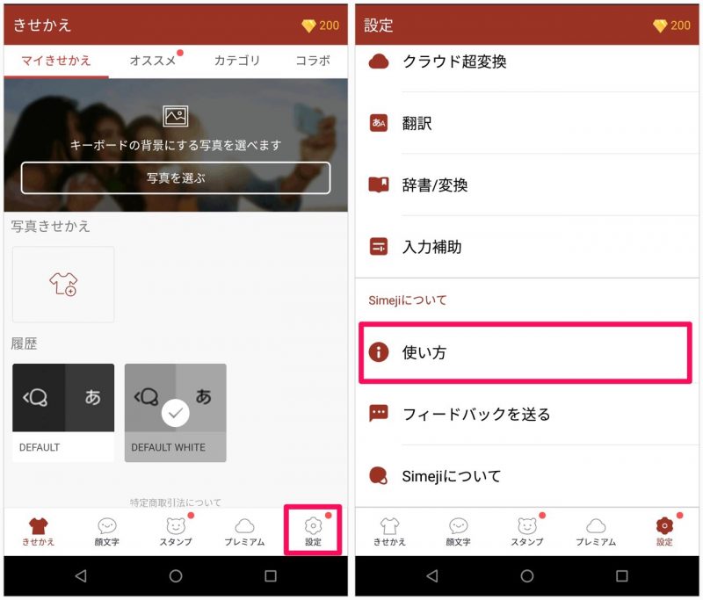Open きせかえ in the left bottom bar

(x=39, y=531)
